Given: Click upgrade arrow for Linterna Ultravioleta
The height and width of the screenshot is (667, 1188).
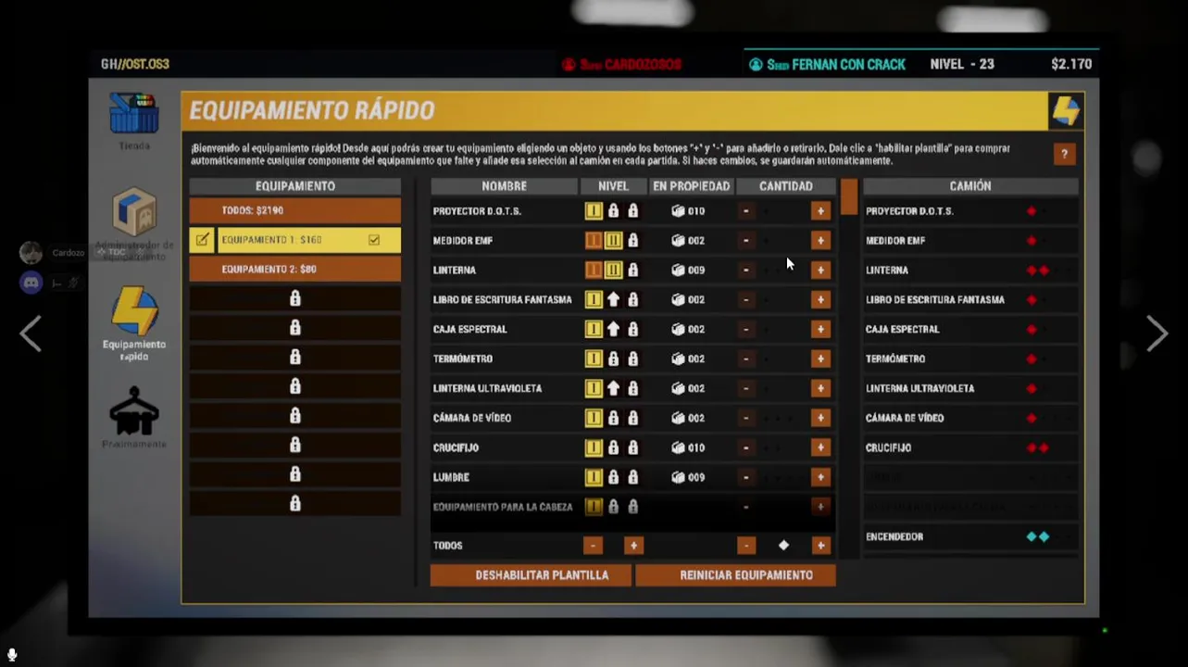Looking at the screenshot, I should (x=613, y=389).
